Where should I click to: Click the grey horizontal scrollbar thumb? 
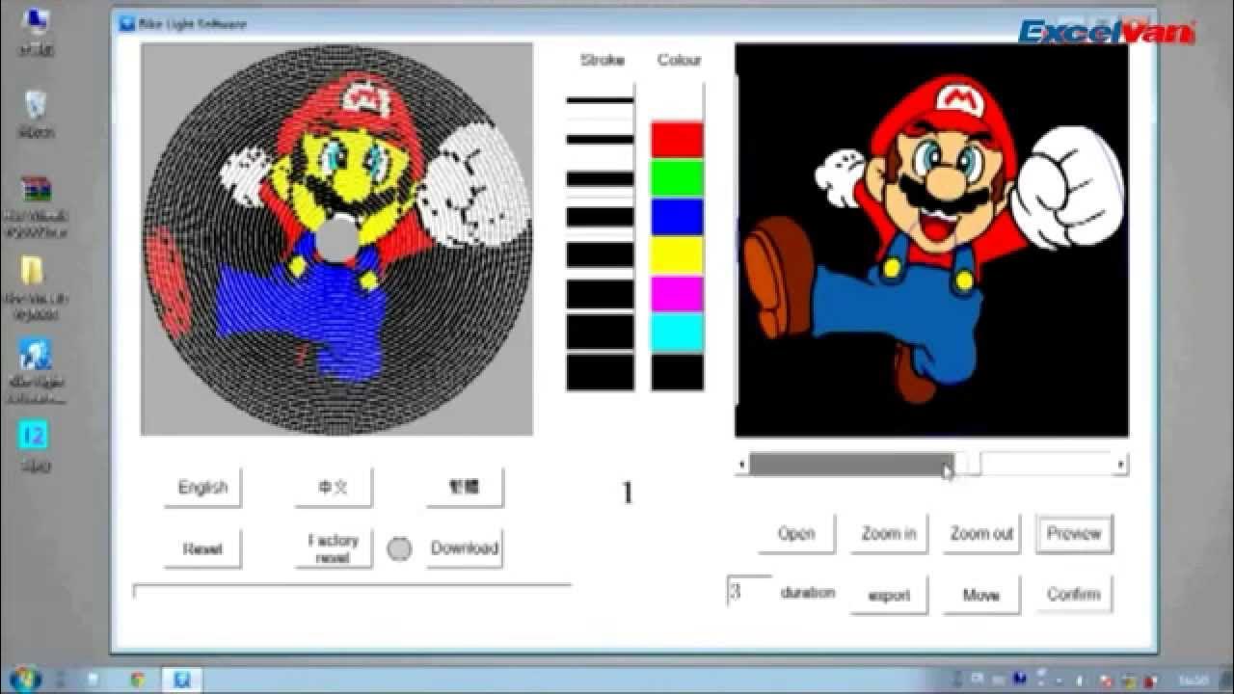(x=852, y=465)
